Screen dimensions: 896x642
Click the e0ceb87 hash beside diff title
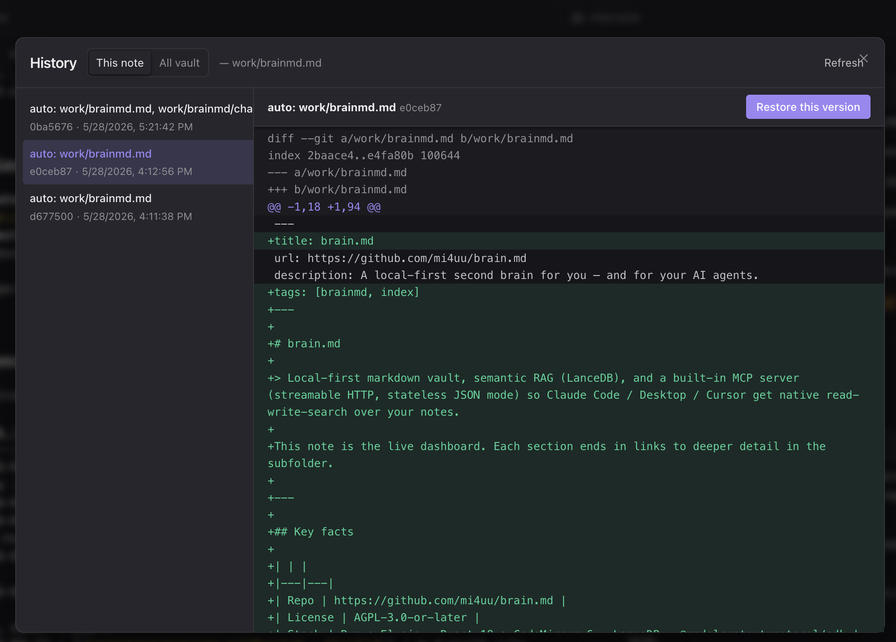(420, 108)
